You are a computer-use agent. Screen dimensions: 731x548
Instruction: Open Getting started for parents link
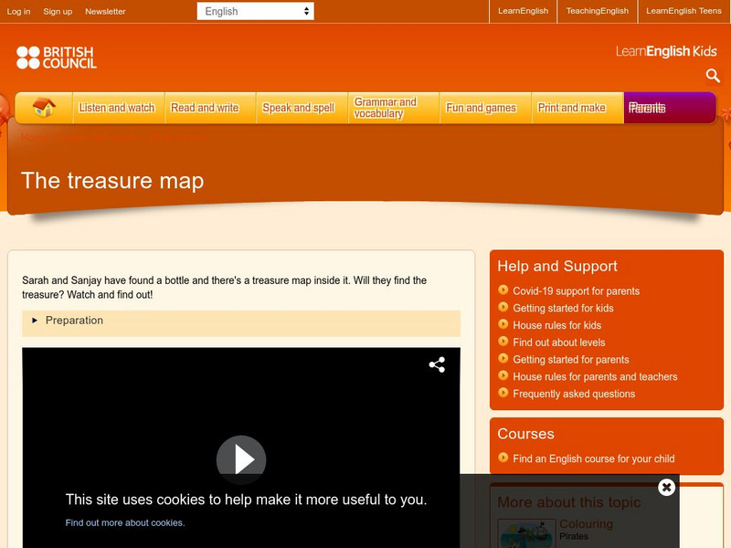tap(571, 360)
